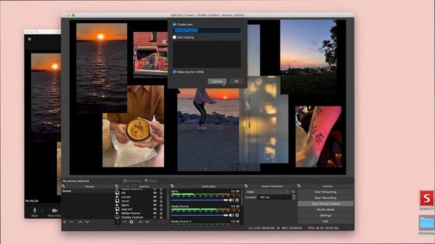The height and width of the screenshot is (244, 435).
Task: Click the green shield icon in Zoom window
Action: coord(30,39)
